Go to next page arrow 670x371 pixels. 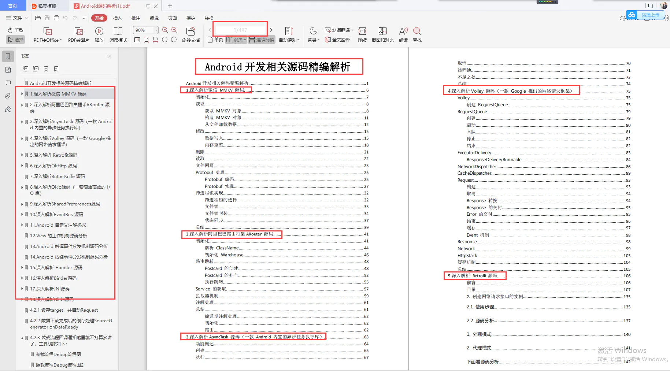click(271, 30)
